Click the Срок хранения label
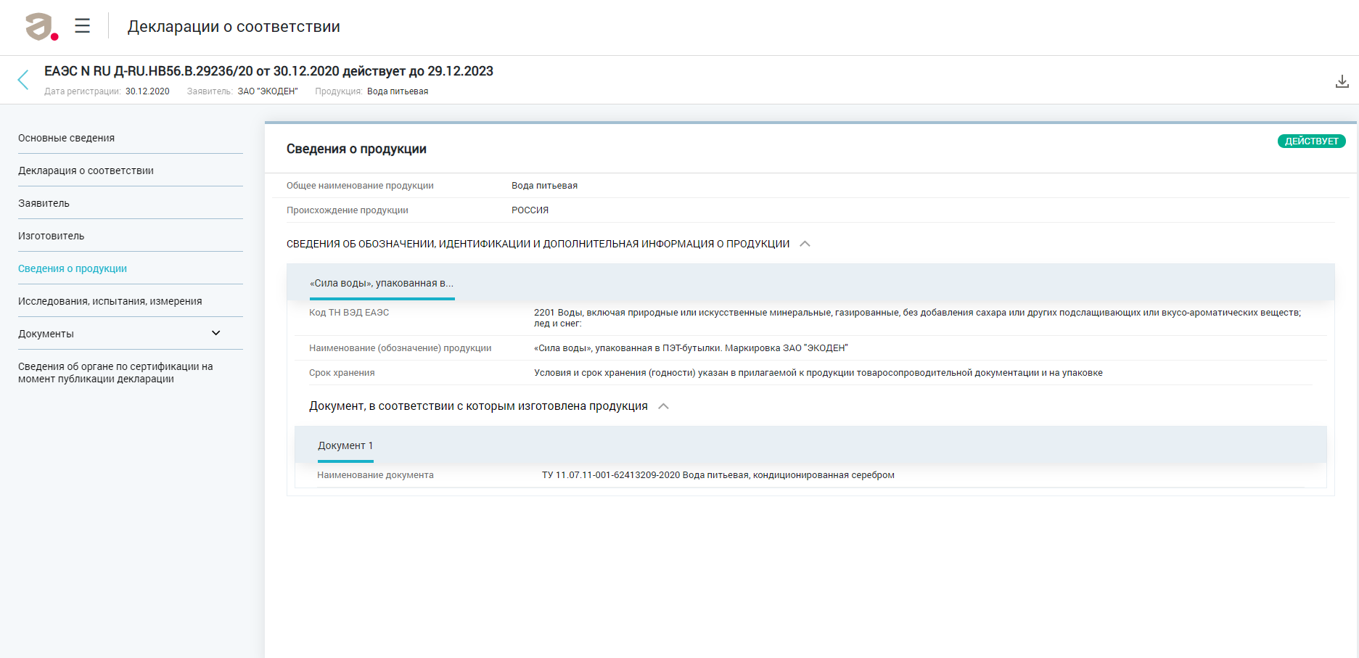The image size is (1359, 658). (x=342, y=373)
